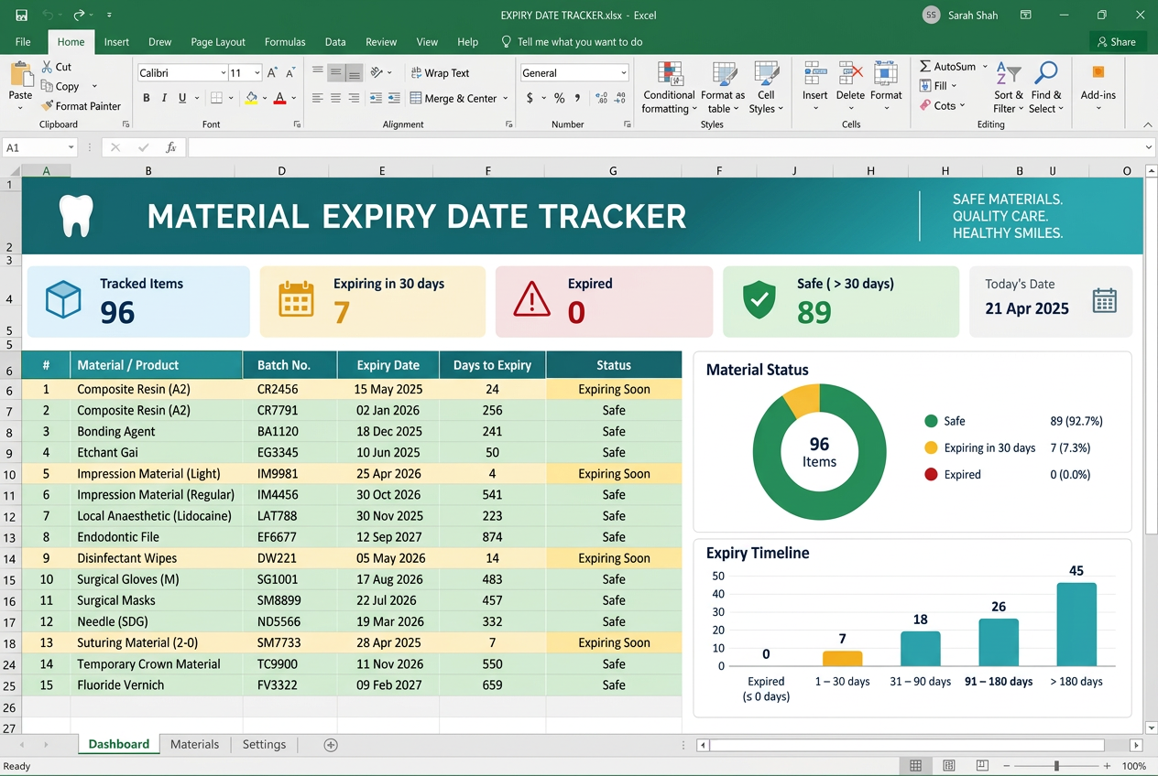Save the workbook with the save icon

21,15
